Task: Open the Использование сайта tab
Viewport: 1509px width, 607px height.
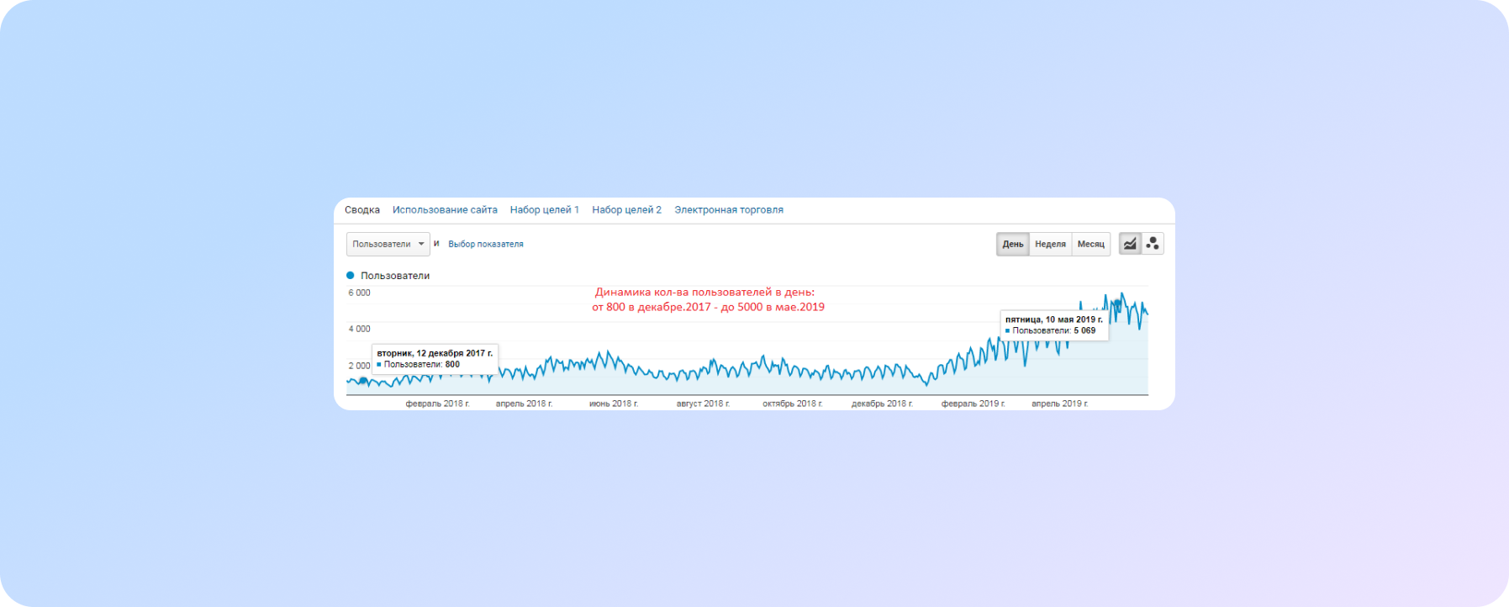Action: (x=445, y=210)
